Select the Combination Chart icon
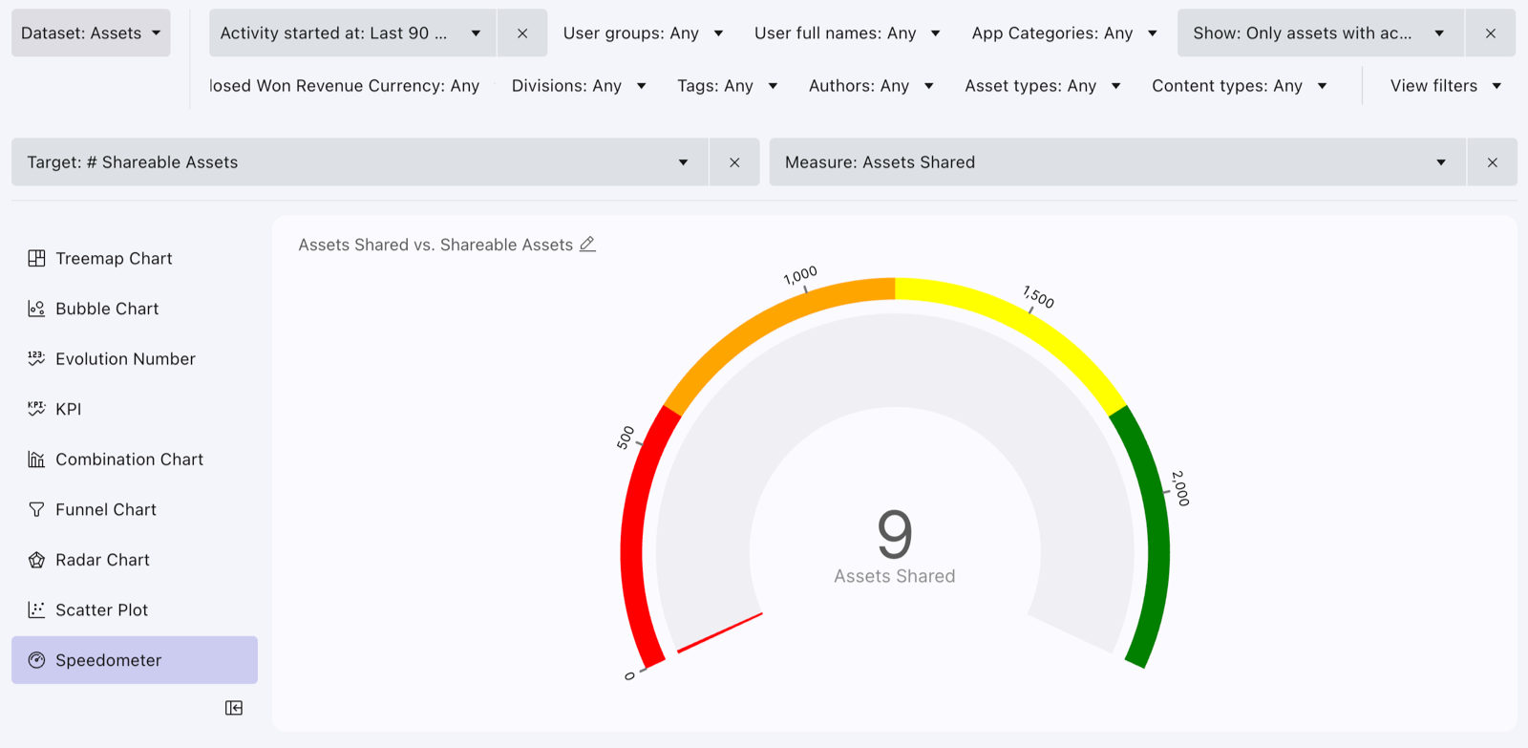This screenshot has width=1528, height=748. click(x=36, y=459)
